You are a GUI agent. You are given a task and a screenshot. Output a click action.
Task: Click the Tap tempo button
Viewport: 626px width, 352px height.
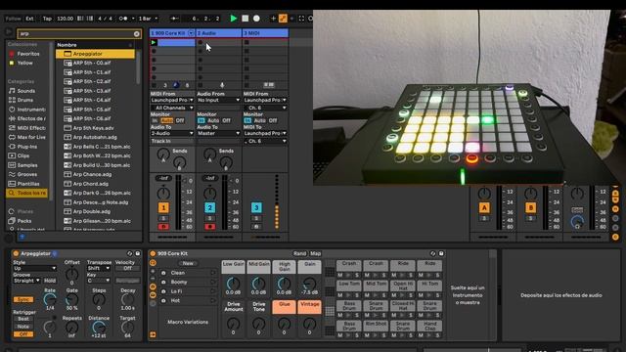point(47,19)
